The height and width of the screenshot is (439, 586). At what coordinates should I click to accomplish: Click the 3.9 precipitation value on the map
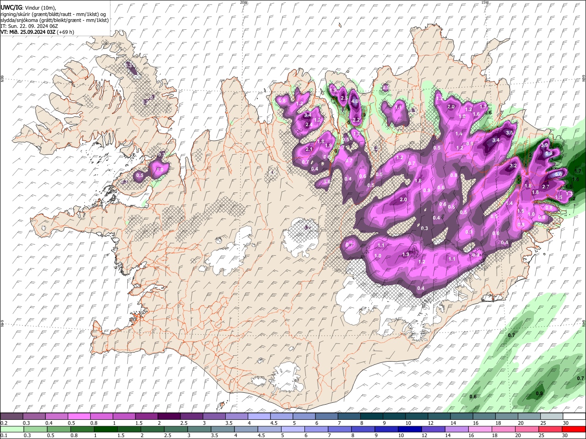tap(544, 145)
